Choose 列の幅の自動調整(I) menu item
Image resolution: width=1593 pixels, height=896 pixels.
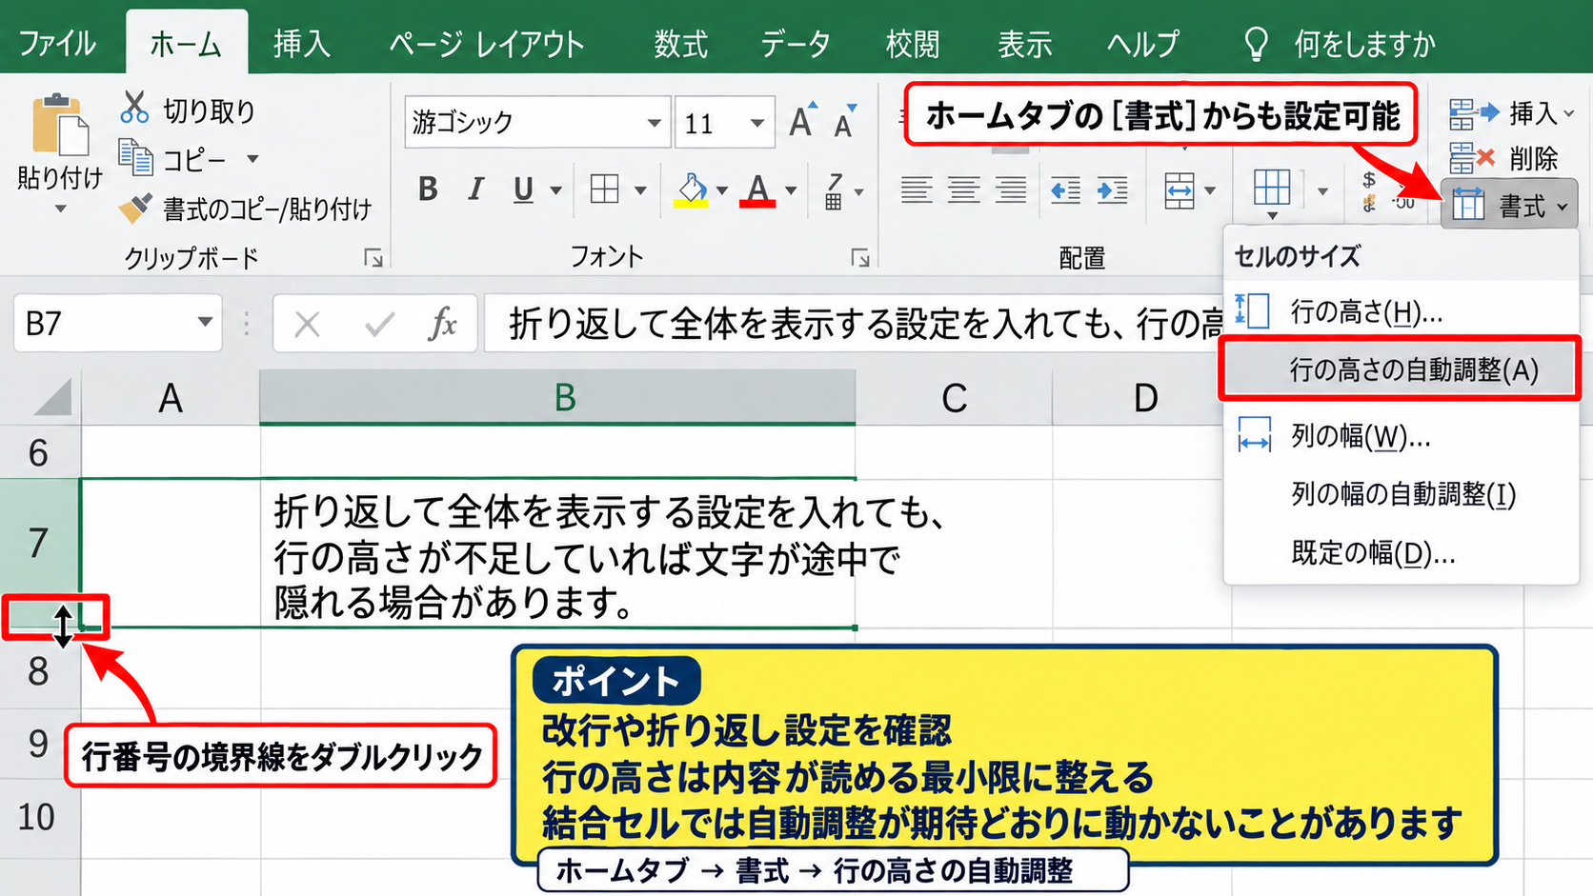click(x=1400, y=494)
